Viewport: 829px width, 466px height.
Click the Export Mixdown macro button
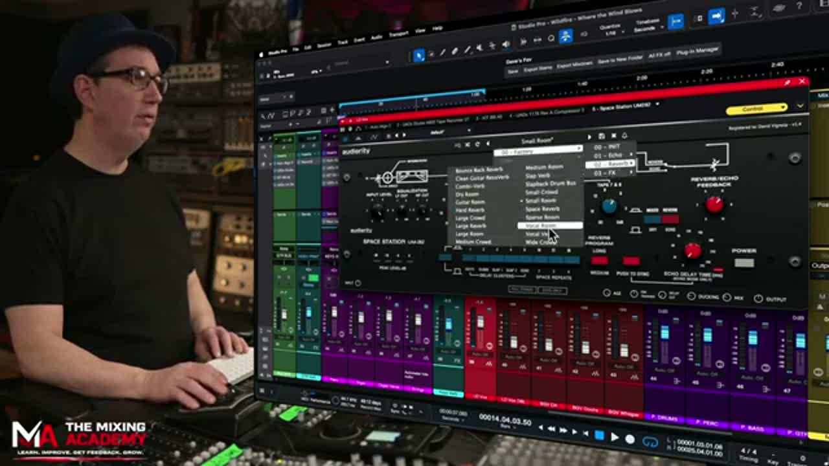(x=575, y=64)
